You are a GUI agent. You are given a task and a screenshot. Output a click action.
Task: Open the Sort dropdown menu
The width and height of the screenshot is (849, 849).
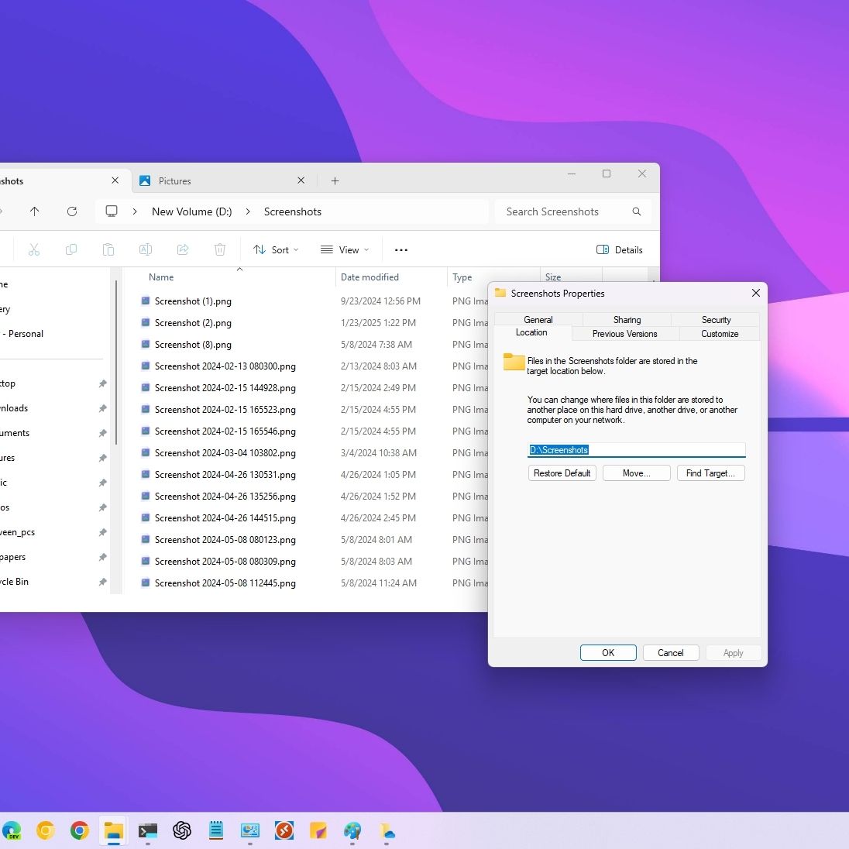point(276,249)
